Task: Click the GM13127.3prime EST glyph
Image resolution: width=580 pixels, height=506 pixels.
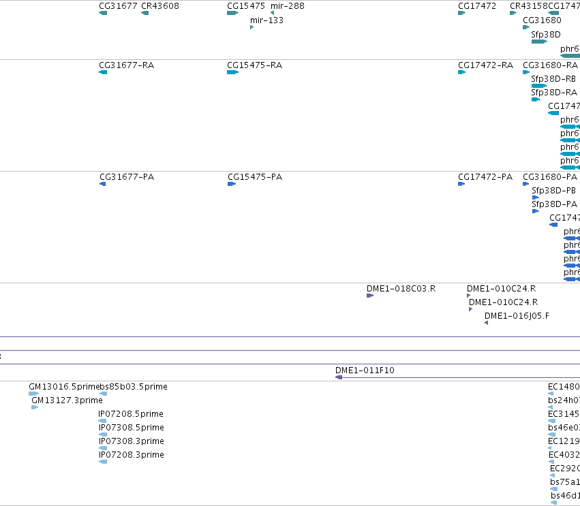Action: pos(35,407)
